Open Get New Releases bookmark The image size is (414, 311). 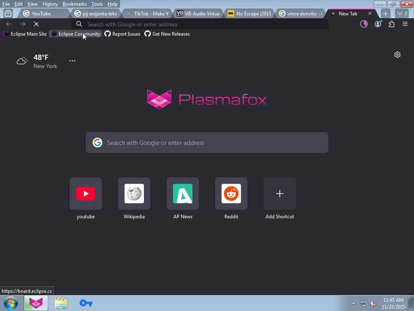point(167,34)
